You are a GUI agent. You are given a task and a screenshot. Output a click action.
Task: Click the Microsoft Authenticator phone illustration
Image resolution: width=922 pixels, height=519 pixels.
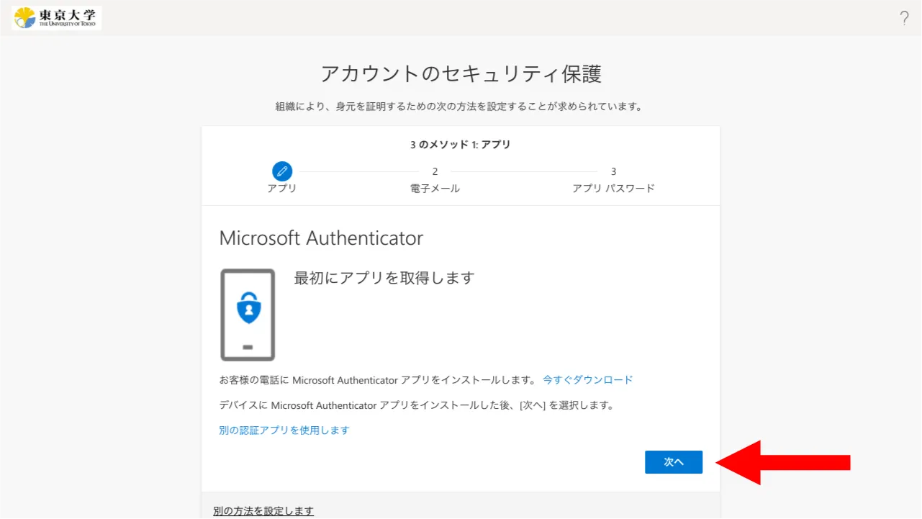tap(248, 315)
